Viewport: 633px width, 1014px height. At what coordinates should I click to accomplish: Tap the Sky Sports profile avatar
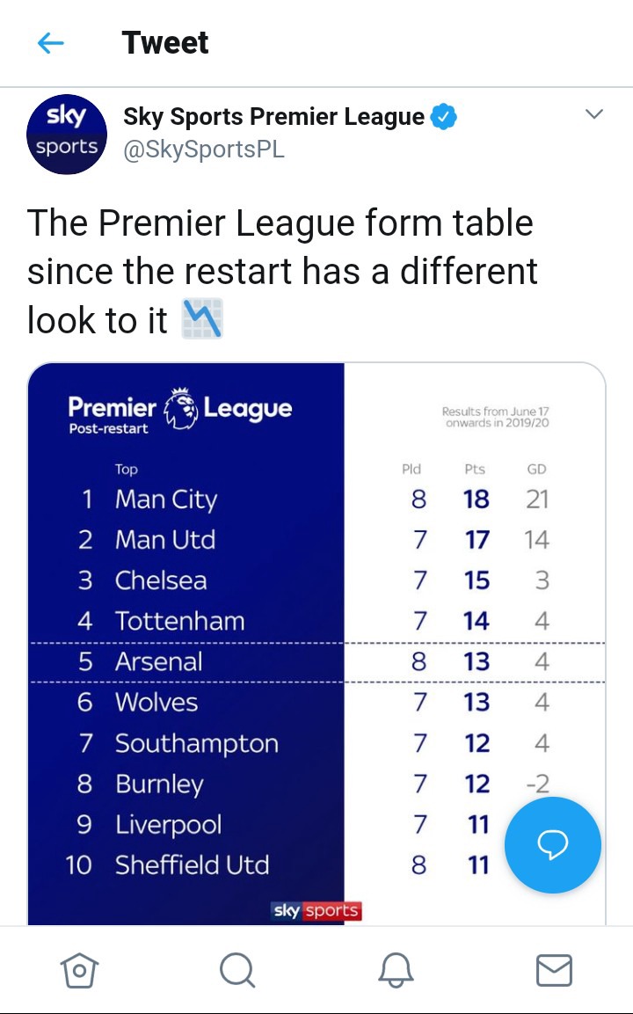point(67,134)
